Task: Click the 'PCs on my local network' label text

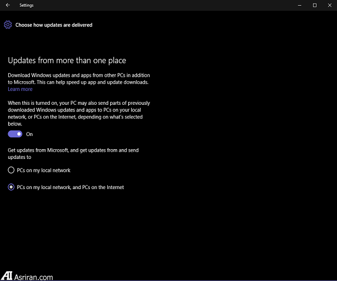Action: [x=43, y=170]
